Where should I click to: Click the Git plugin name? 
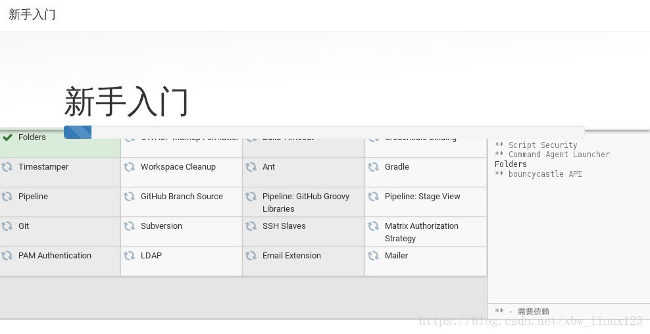24,226
